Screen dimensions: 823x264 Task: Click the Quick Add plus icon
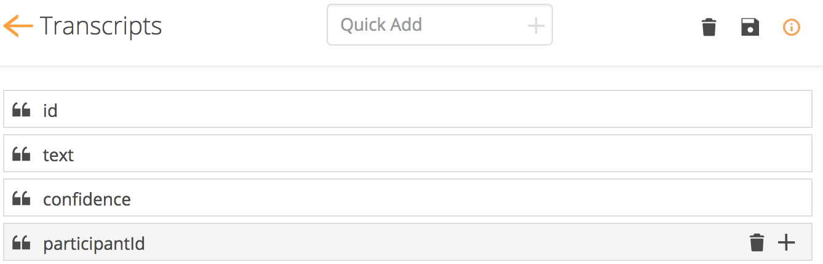[536, 25]
